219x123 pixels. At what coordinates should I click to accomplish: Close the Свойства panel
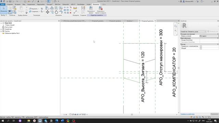[x=218, y=21]
